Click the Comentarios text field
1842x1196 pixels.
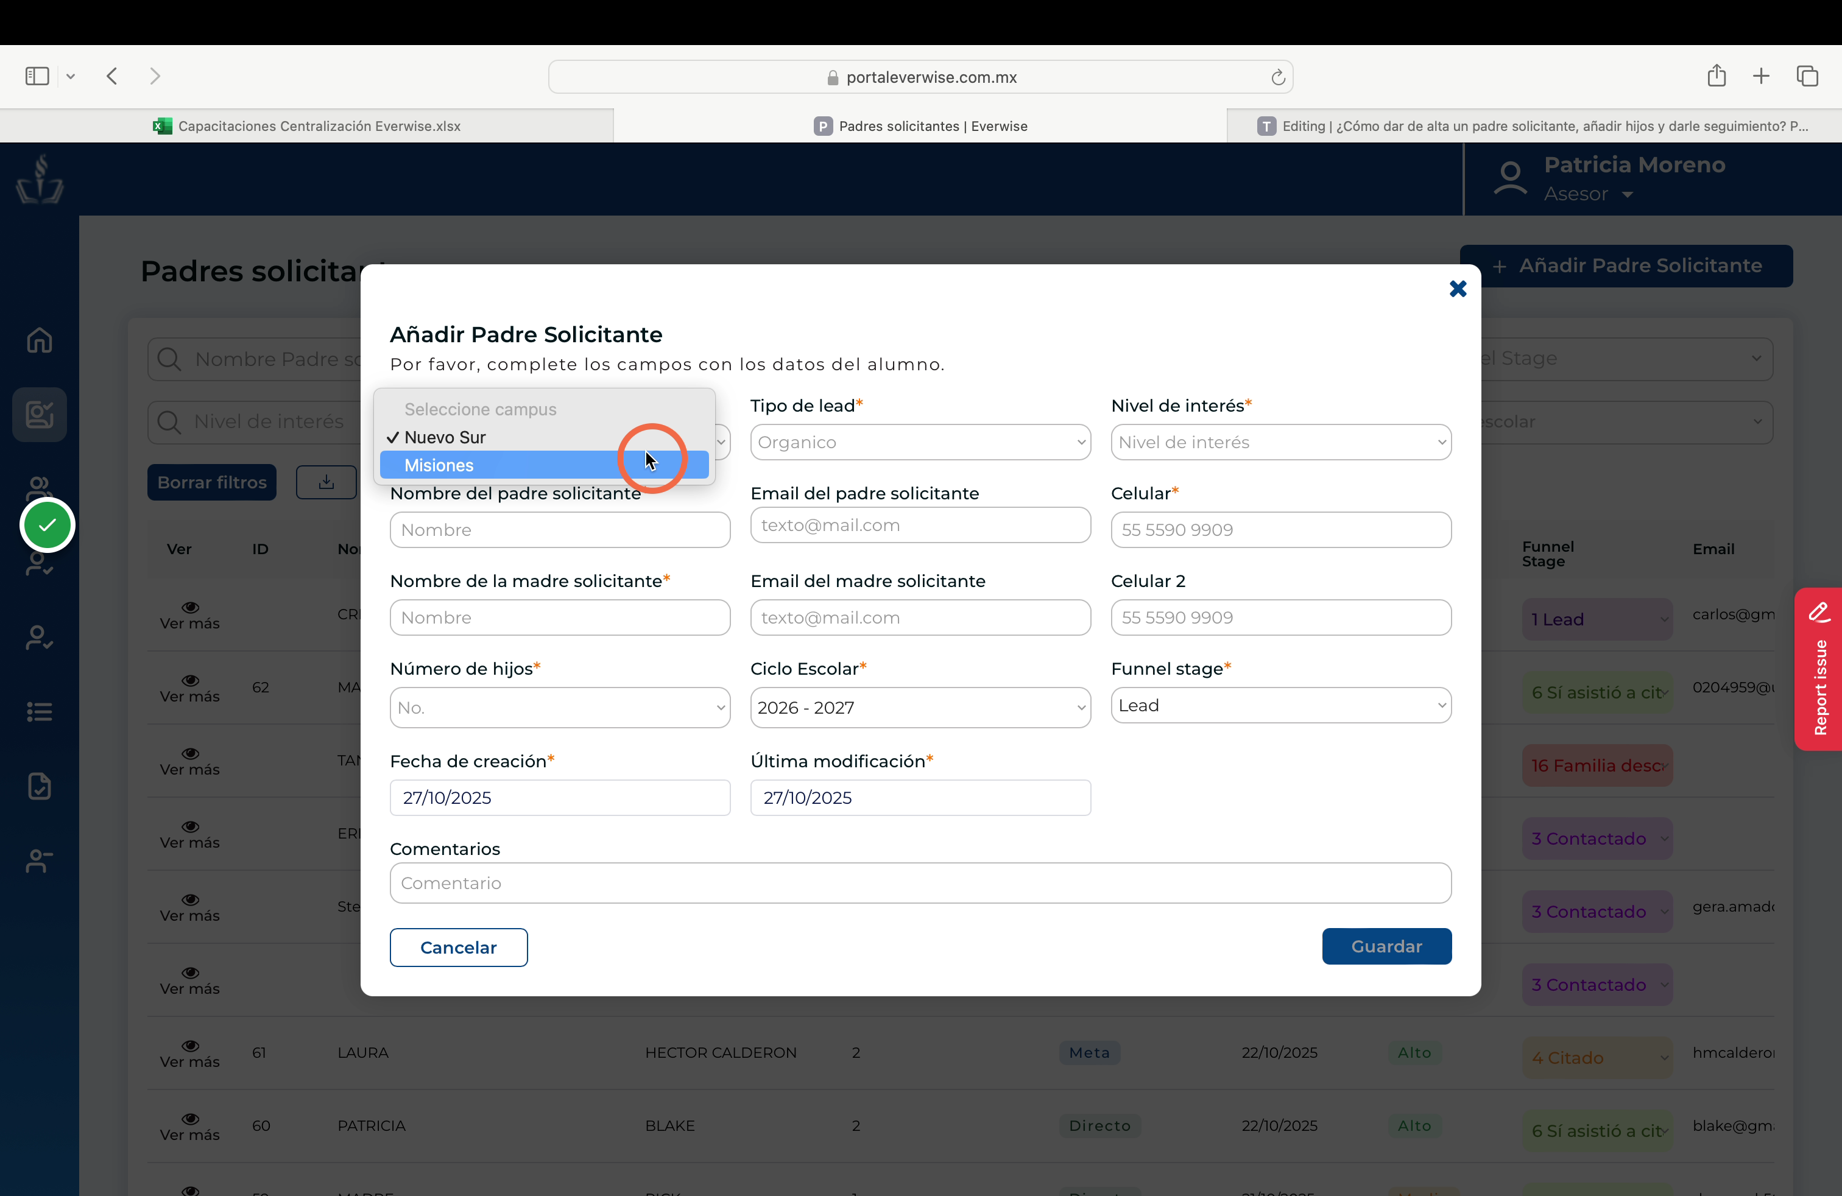[920, 882]
